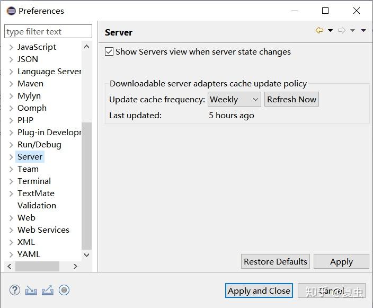Click the Forward navigation arrow

coord(342,30)
